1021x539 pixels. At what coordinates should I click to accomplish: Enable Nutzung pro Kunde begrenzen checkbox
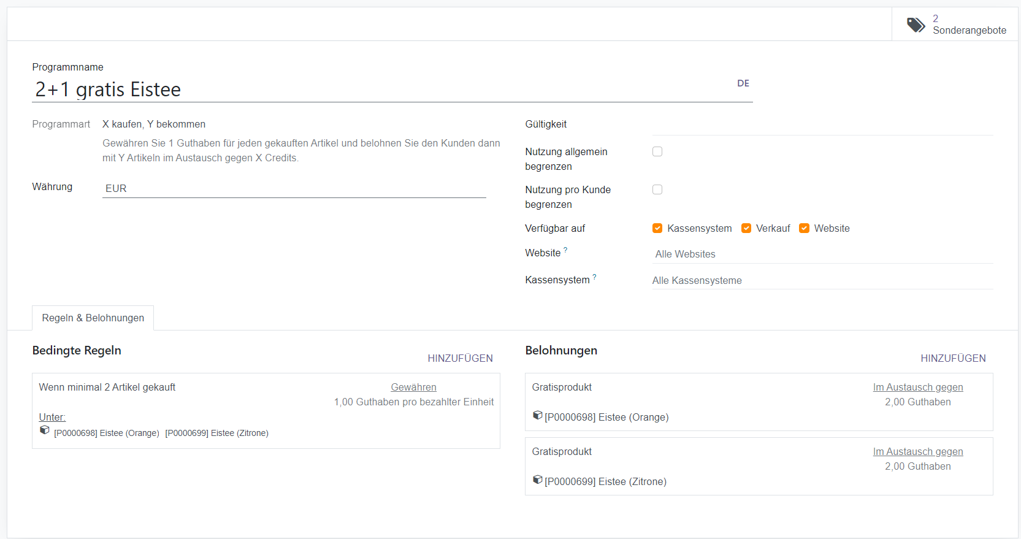pyautogui.click(x=657, y=189)
